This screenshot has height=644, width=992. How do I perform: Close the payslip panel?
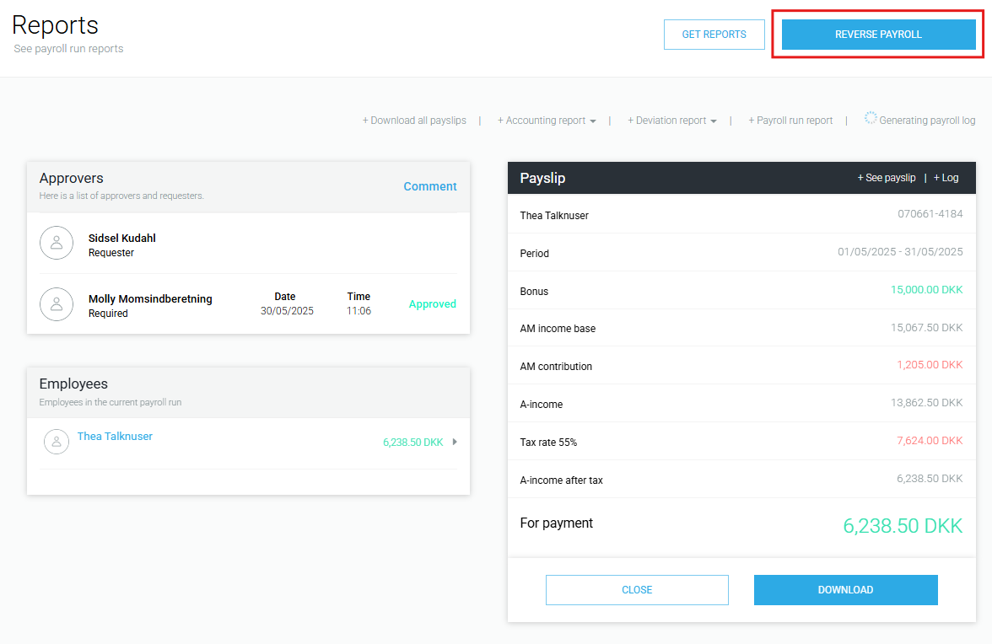point(637,590)
